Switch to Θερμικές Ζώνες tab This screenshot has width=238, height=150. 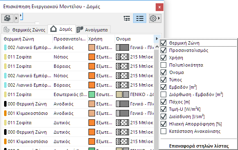(25, 30)
